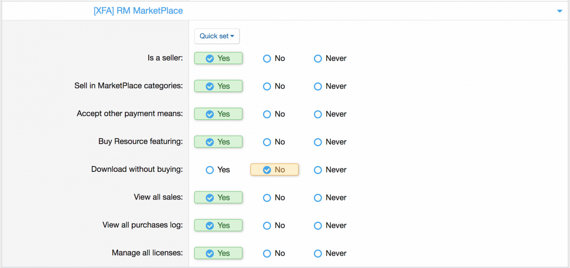Set Is a seller to No

click(267, 58)
